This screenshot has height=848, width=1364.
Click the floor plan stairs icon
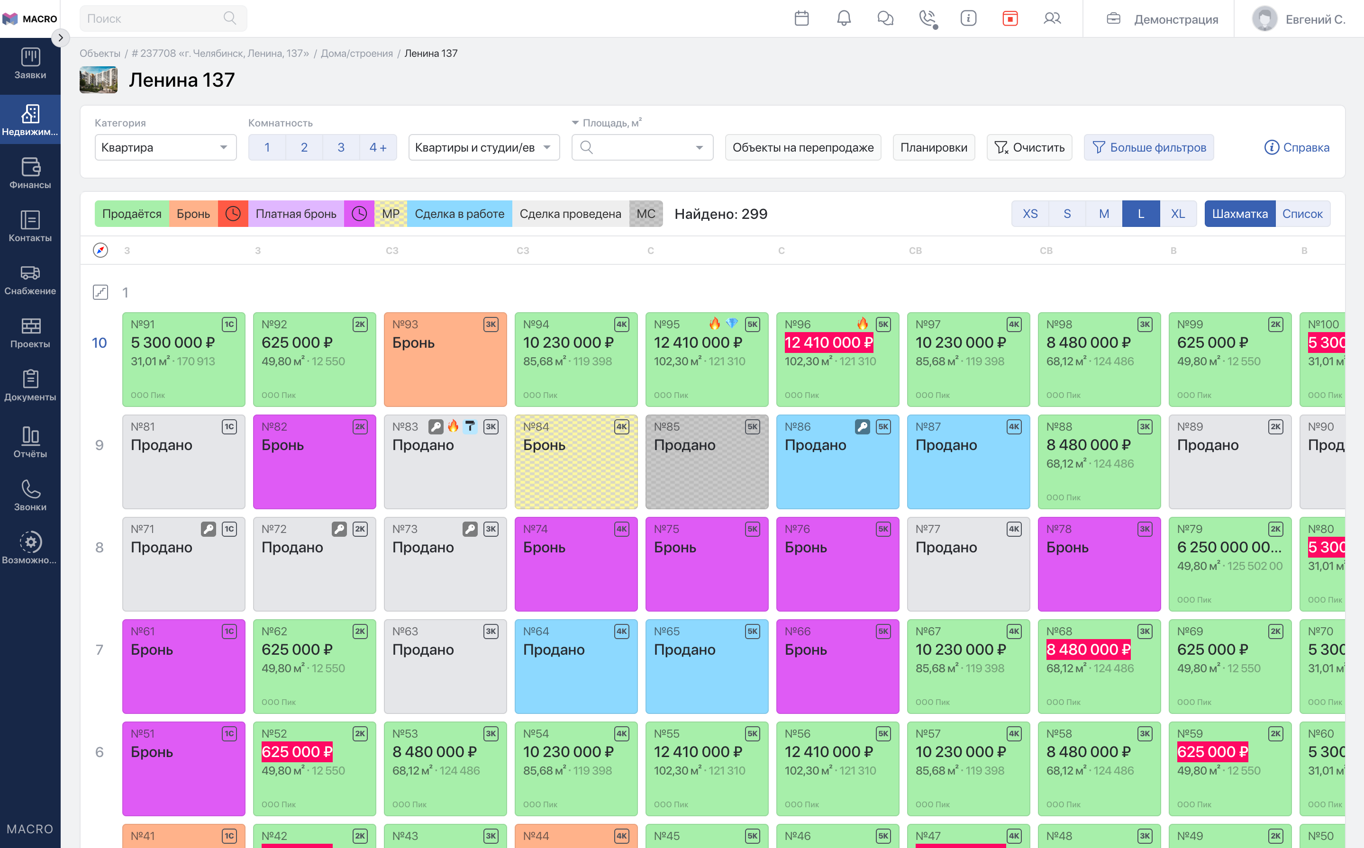click(x=100, y=292)
